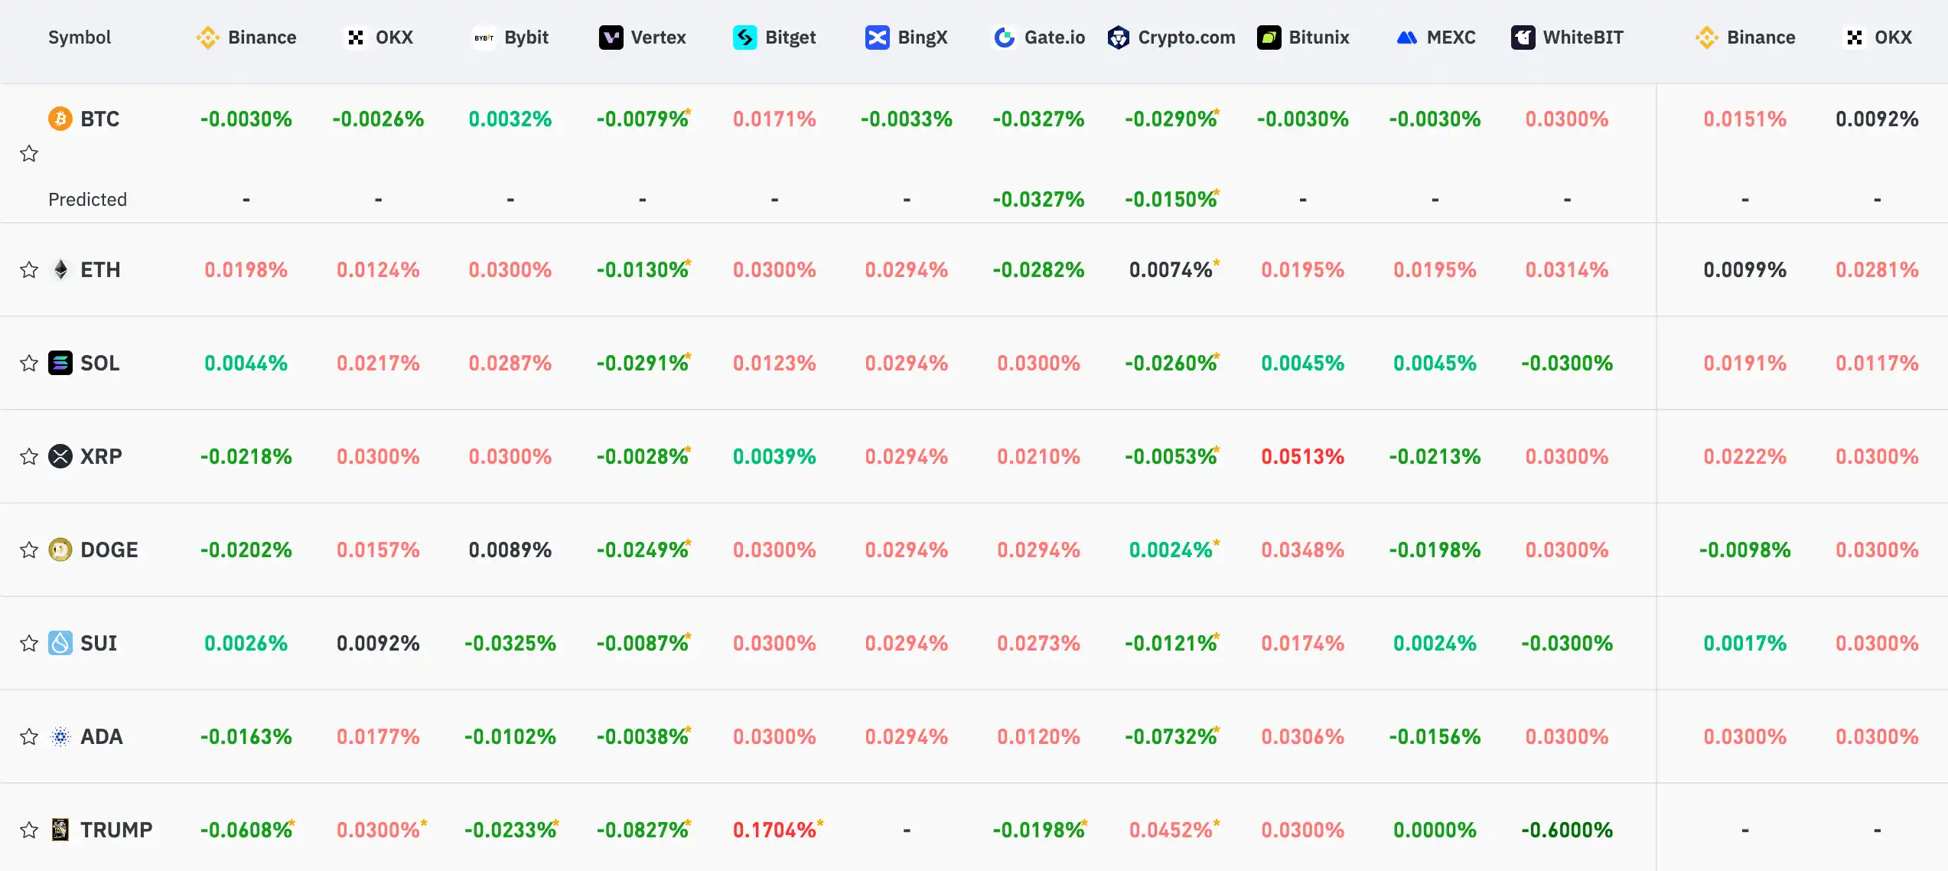The width and height of the screenshot is (1948, 871).
Task: Click the Ethereum coin icon
Action: (x=60, y=269)
